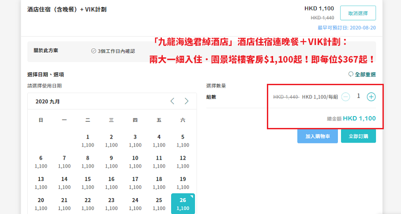
Task: Pick the 14th on the calendar
Action: [x=64, y=183]
